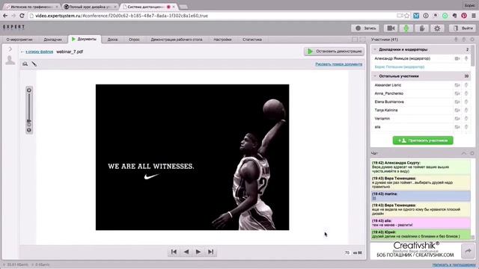
Task: Return via к списку файлов link
Action: point(39,52)
